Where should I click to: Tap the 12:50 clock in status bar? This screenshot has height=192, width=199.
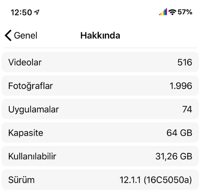point(21,13)
